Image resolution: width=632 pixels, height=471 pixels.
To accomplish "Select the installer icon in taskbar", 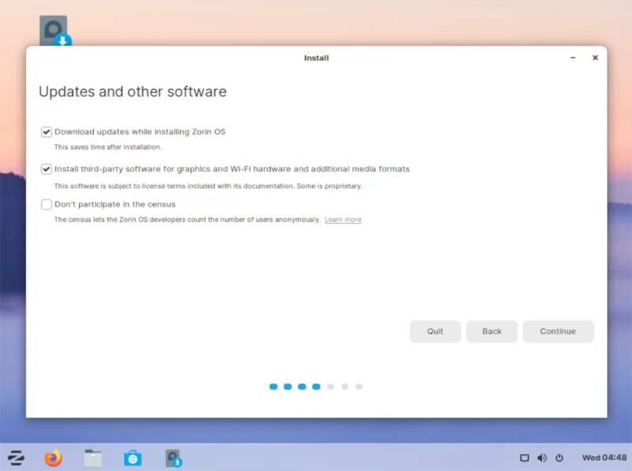I will click(174, 458).
